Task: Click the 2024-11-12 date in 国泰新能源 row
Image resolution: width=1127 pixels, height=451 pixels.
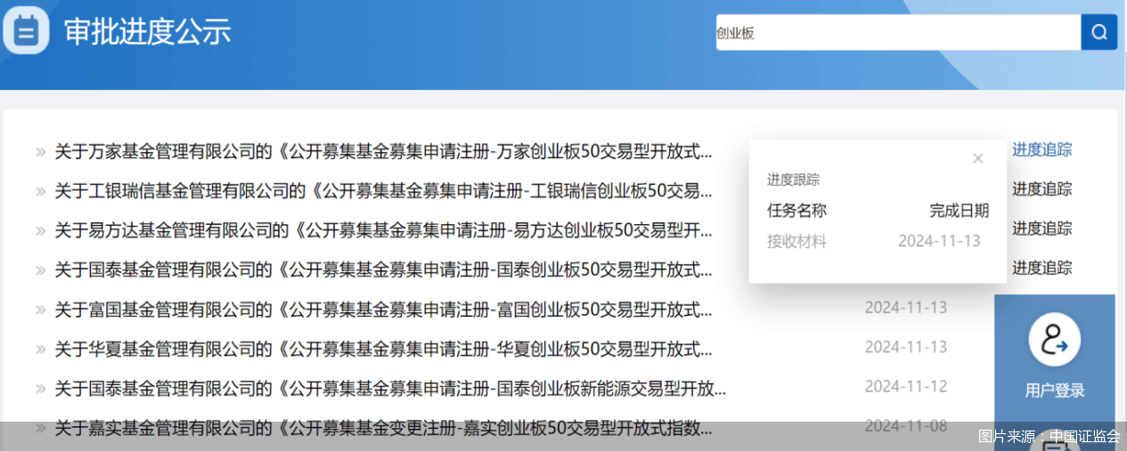Action: point(906,386)
